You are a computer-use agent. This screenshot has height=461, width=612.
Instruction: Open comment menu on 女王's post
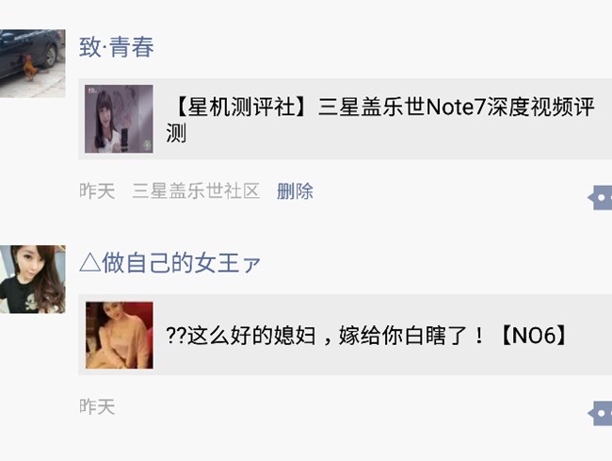601,413
